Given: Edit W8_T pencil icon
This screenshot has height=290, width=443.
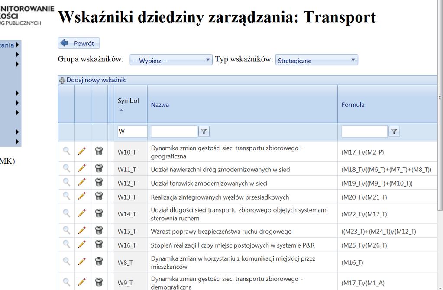Looking at the screenshot, I should (82, 261).
